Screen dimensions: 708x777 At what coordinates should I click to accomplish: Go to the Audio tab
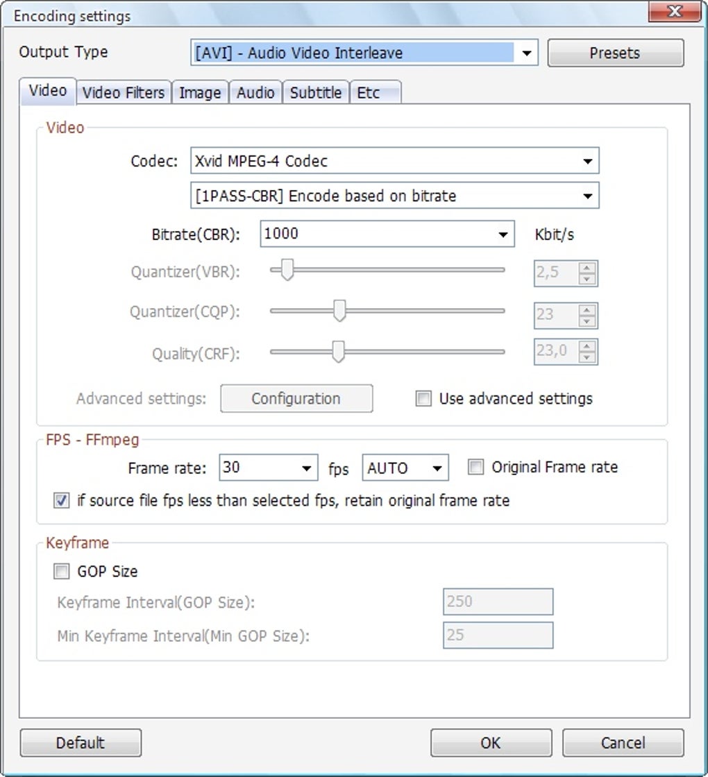255,93
